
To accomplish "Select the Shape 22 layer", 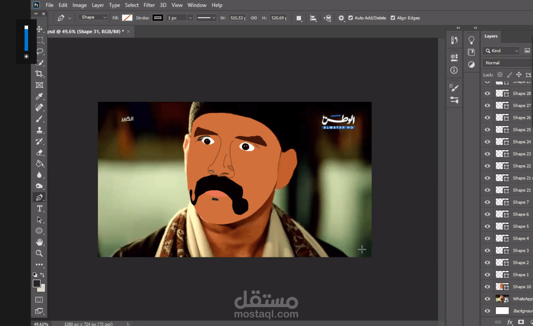I will pos(522,166).
